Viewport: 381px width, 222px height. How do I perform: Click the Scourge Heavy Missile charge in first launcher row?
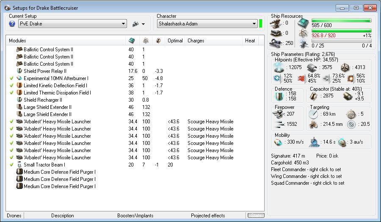click(210, 121)
